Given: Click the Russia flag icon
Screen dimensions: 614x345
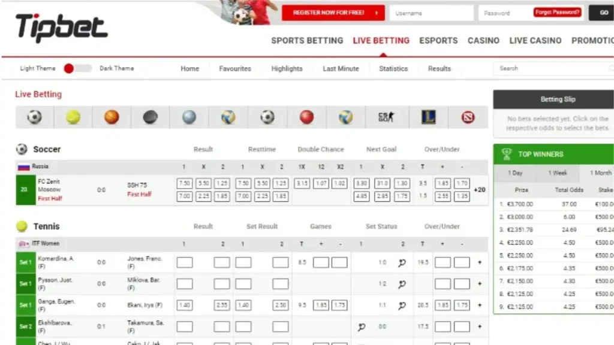Looking at the screenshot, I should (23, 167).
